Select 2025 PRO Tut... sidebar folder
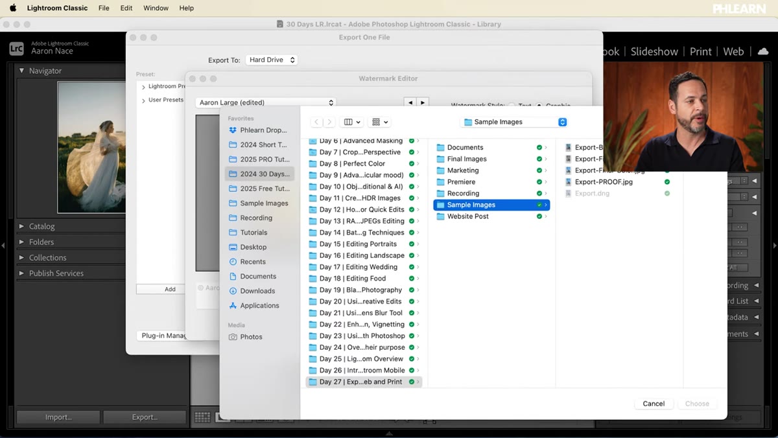 pos(258,159)
